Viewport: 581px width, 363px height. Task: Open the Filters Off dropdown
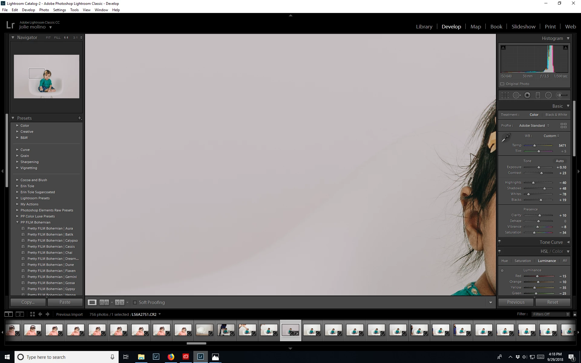tap(551, 314)
